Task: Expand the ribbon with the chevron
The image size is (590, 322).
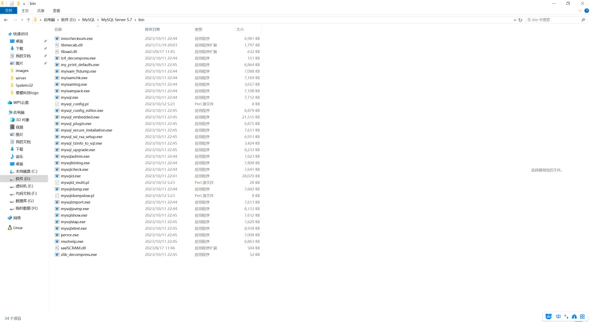Action: coord(580,10)
